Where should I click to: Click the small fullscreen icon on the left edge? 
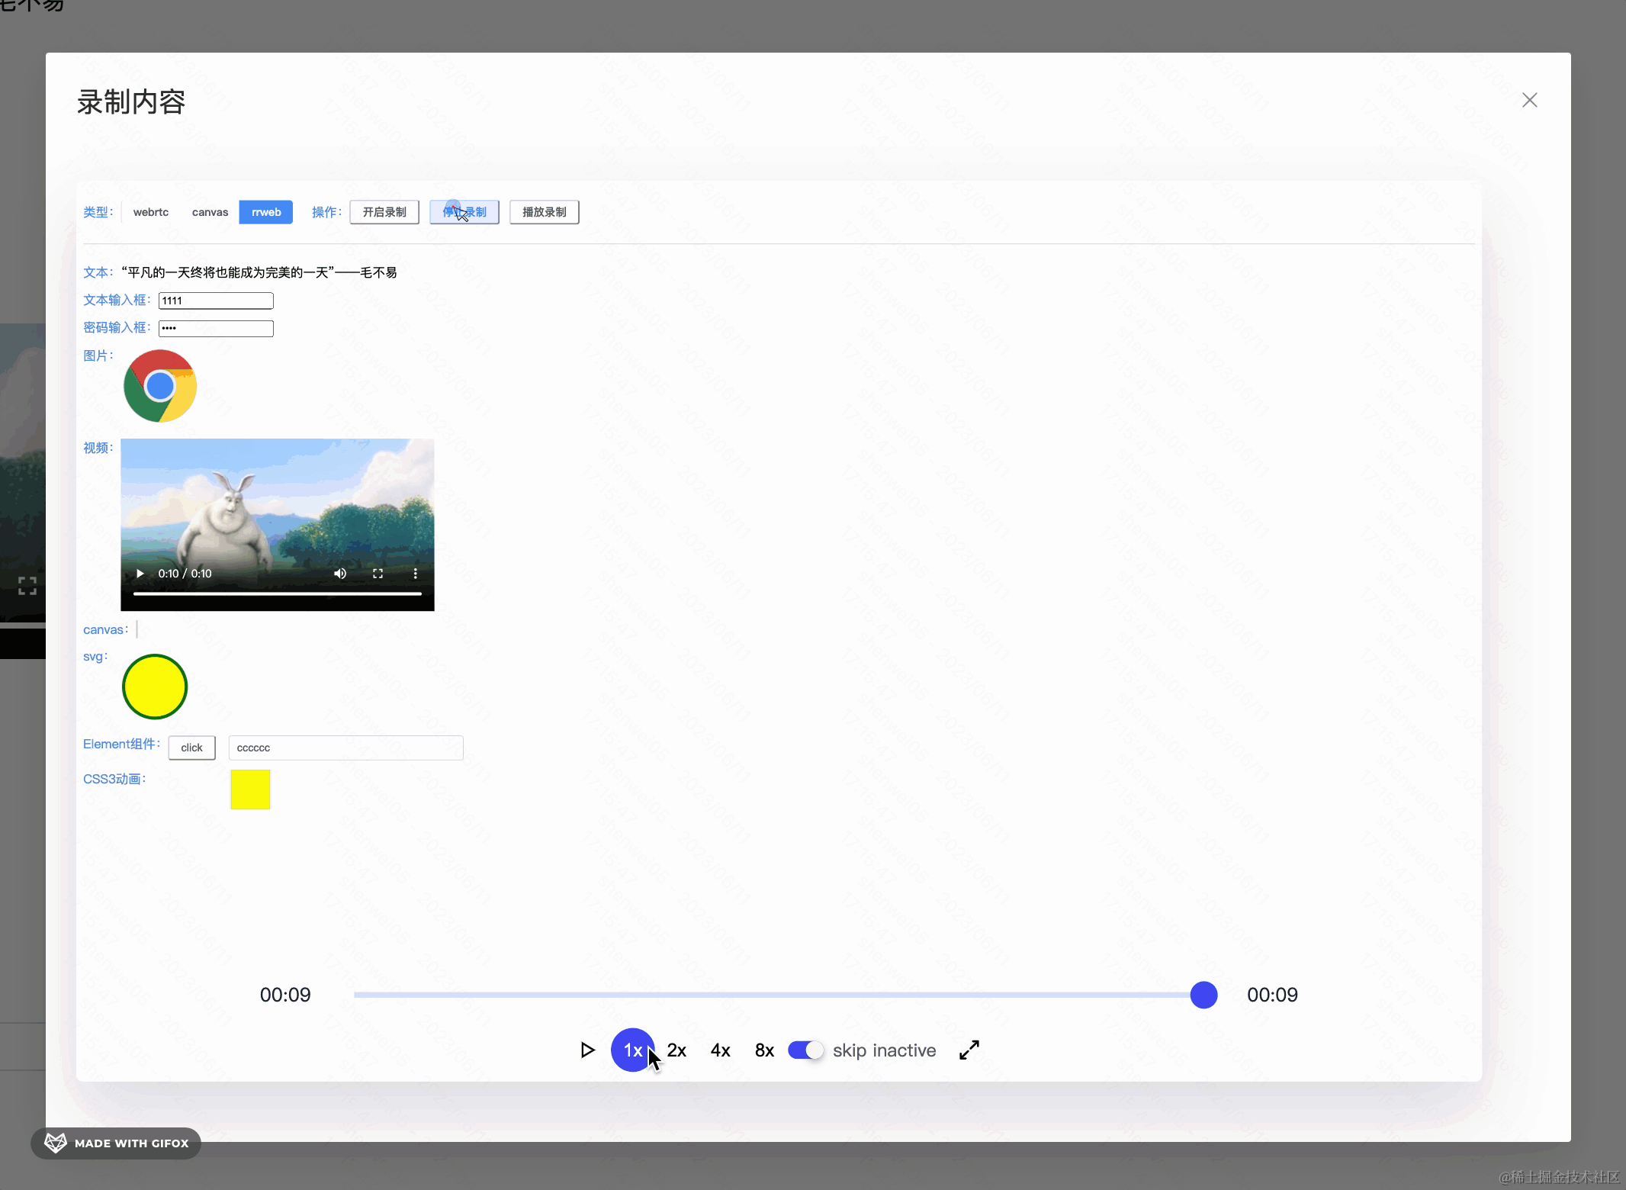click(27, 586)
